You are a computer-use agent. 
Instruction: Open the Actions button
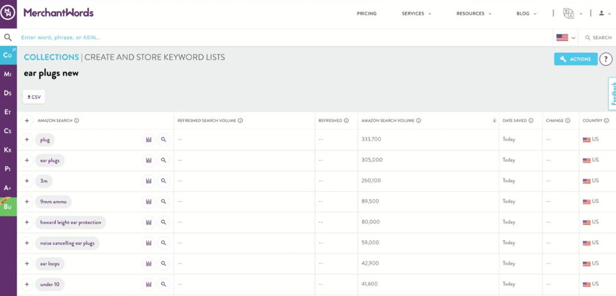coord(576,59)
